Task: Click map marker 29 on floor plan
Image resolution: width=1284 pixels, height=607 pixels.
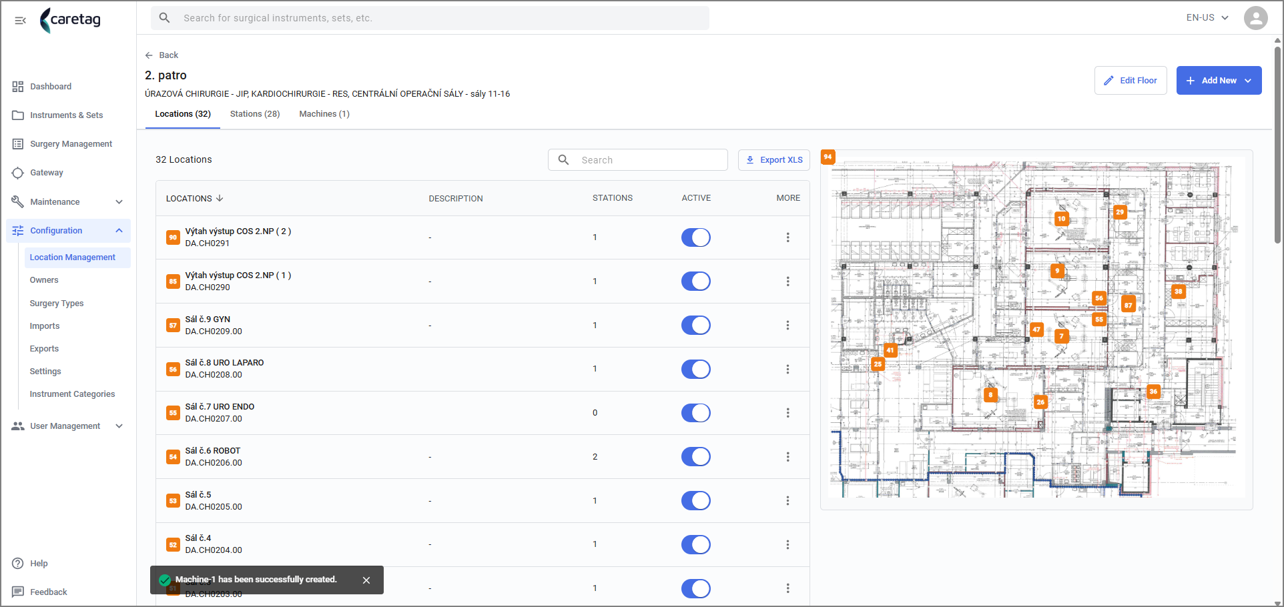Action: pyautogui.click(x=1120, y=212)
